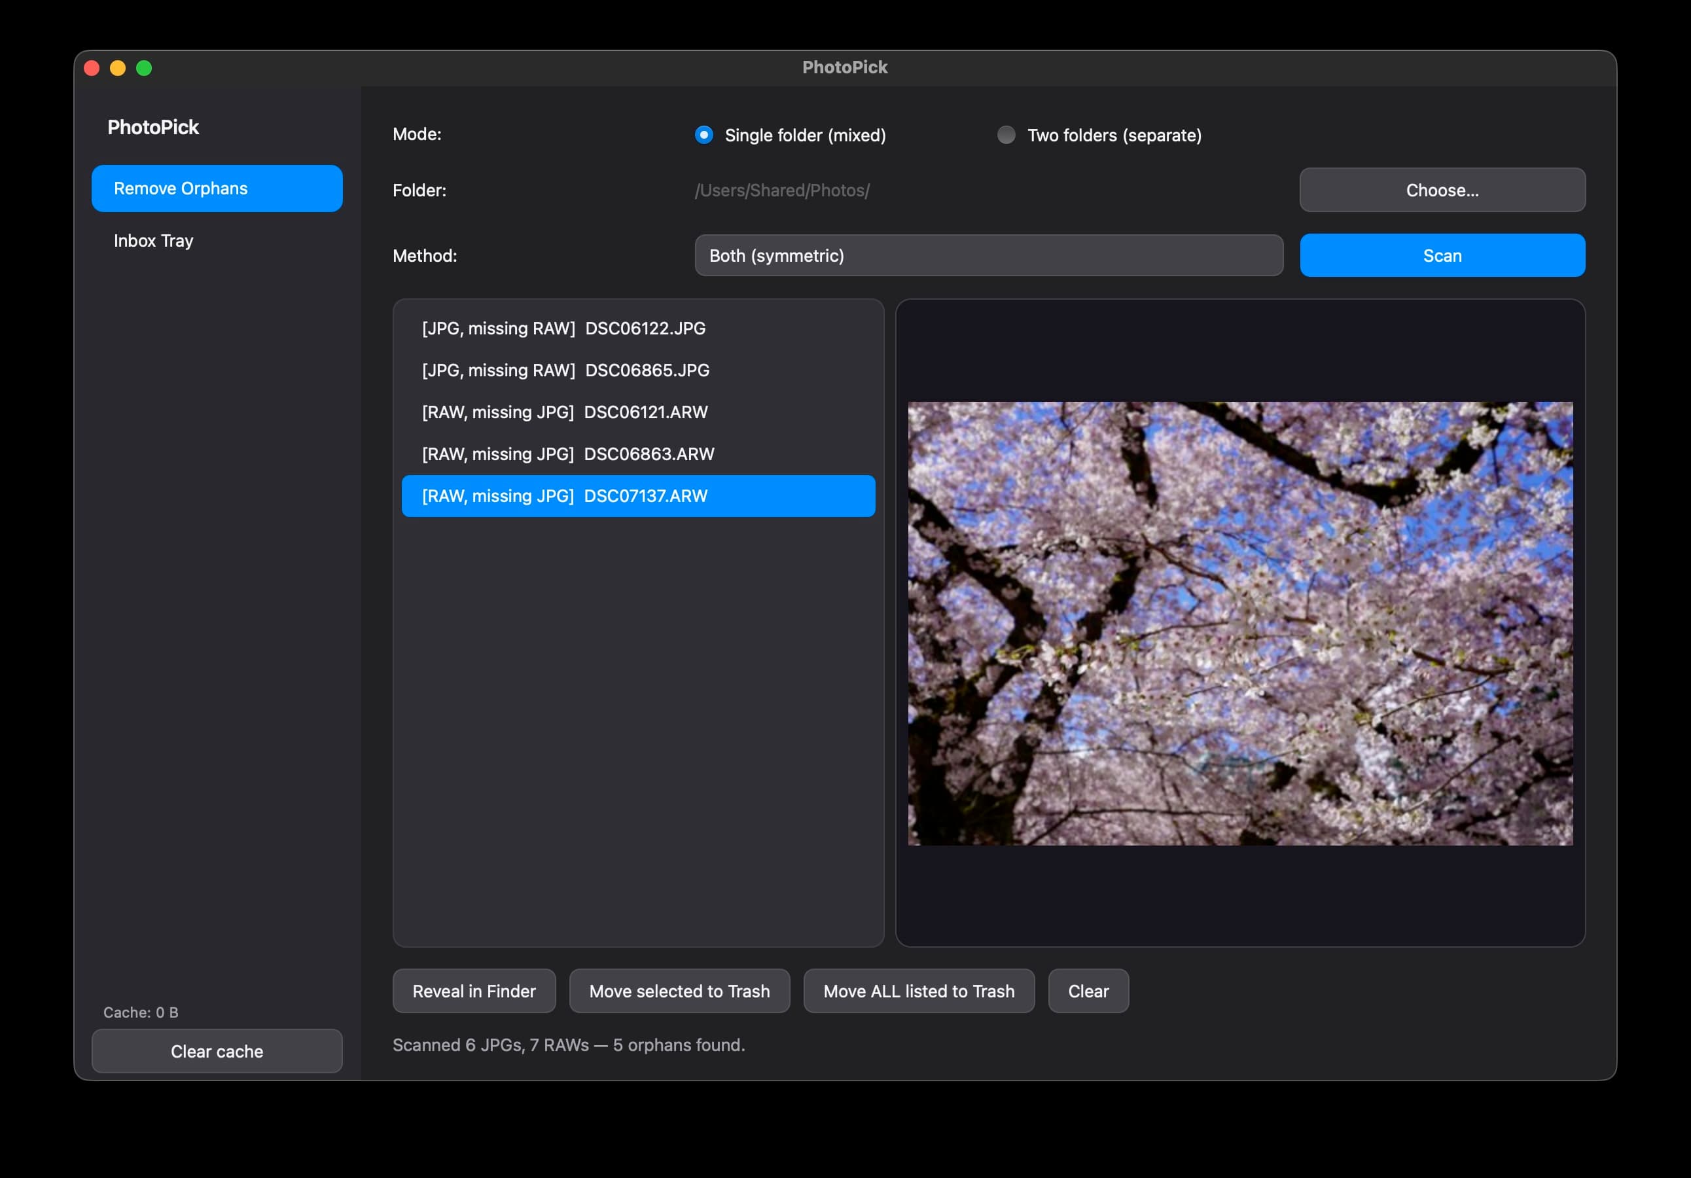Open the Both (symmetric) method dropdown
Screen dimensions: 1691x1178
[988, 255]
